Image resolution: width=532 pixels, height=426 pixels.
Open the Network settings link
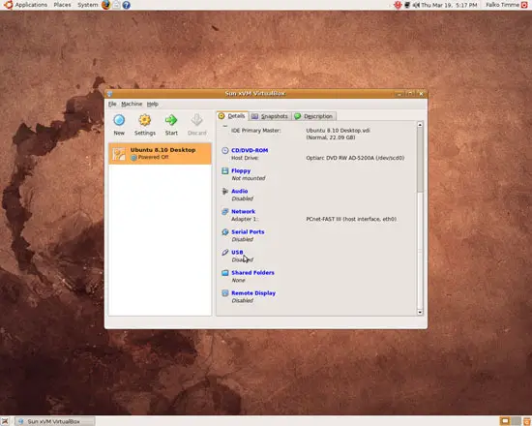[x=243, y=212]
